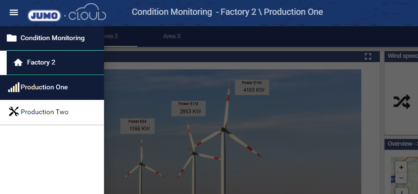Screen dimensions: 418x194
Task: Click the JUMO Cloud logo
Action: [x=67, y=15]
